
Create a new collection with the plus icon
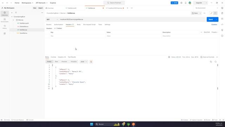coord(12,13)
